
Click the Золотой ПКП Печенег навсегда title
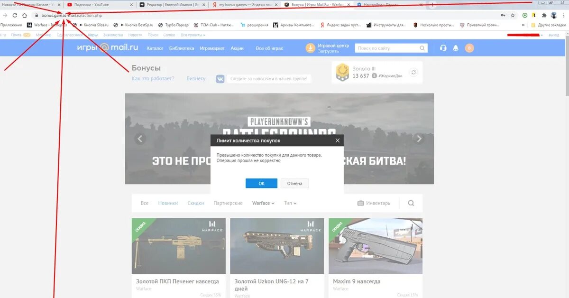[178, 281]
